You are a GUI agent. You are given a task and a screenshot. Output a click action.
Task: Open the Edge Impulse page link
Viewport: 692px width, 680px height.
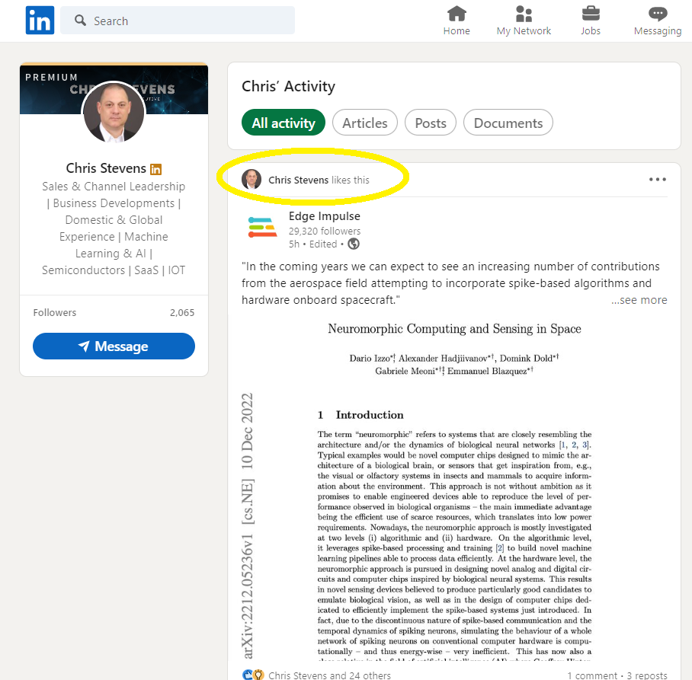(325, 216)
